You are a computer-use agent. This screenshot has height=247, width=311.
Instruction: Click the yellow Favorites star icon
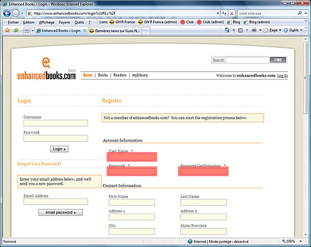pos(7,31)
